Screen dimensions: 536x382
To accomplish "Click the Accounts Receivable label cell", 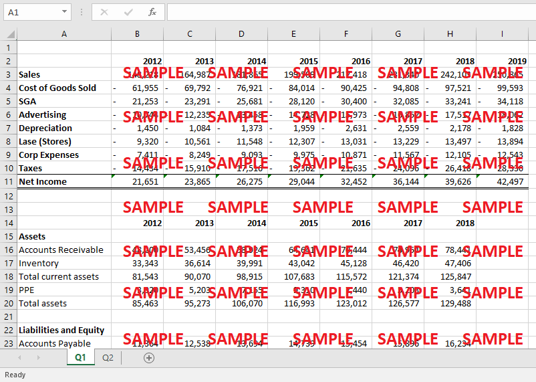I will pyautogui.click(x=64, y=250).
